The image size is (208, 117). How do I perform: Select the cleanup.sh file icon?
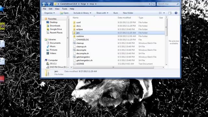tap(74, 46)
